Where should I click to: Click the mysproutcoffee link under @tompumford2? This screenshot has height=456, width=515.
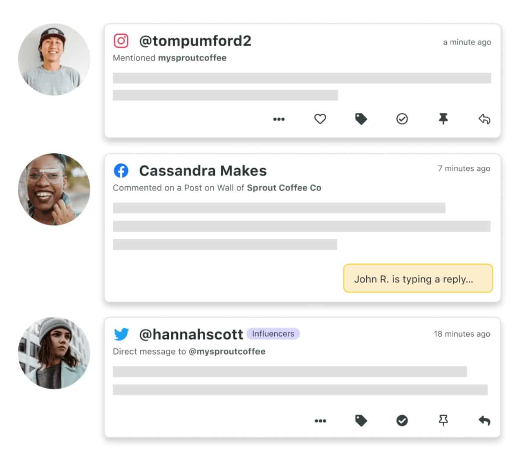pos(193,58)
